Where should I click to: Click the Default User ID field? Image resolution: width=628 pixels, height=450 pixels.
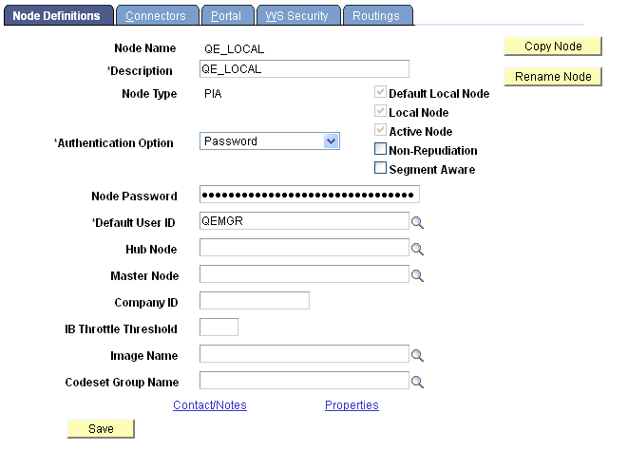click(304, 221)
